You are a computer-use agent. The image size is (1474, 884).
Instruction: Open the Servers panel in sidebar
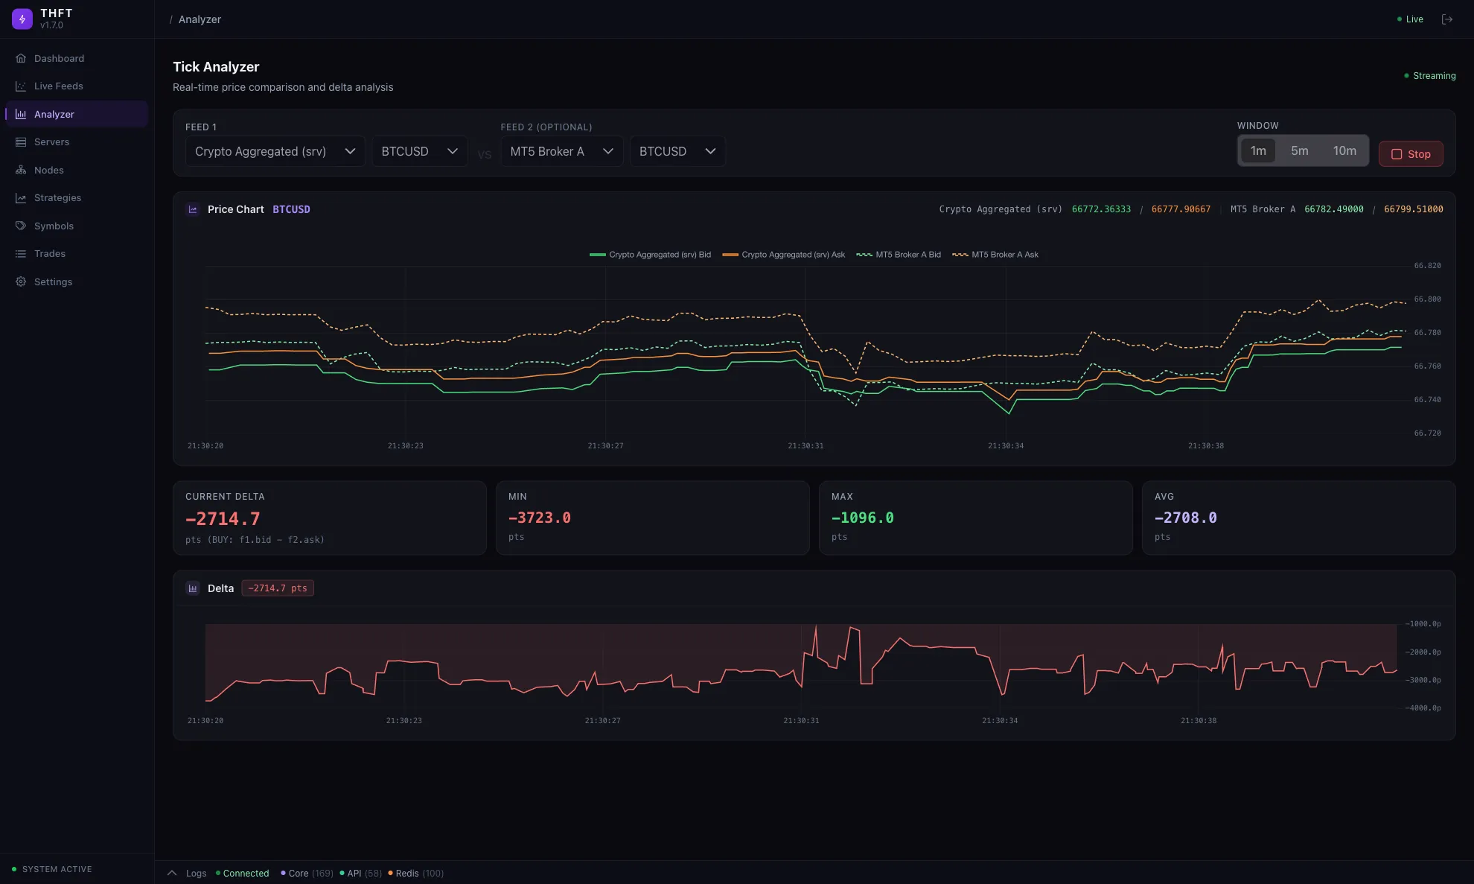tap(51, 141)
